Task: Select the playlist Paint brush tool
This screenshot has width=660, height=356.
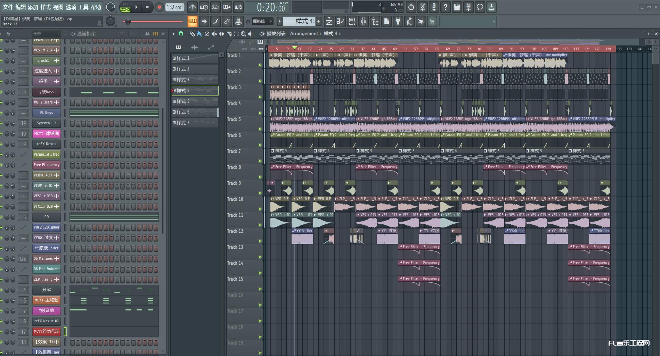Action: (199, 34)
